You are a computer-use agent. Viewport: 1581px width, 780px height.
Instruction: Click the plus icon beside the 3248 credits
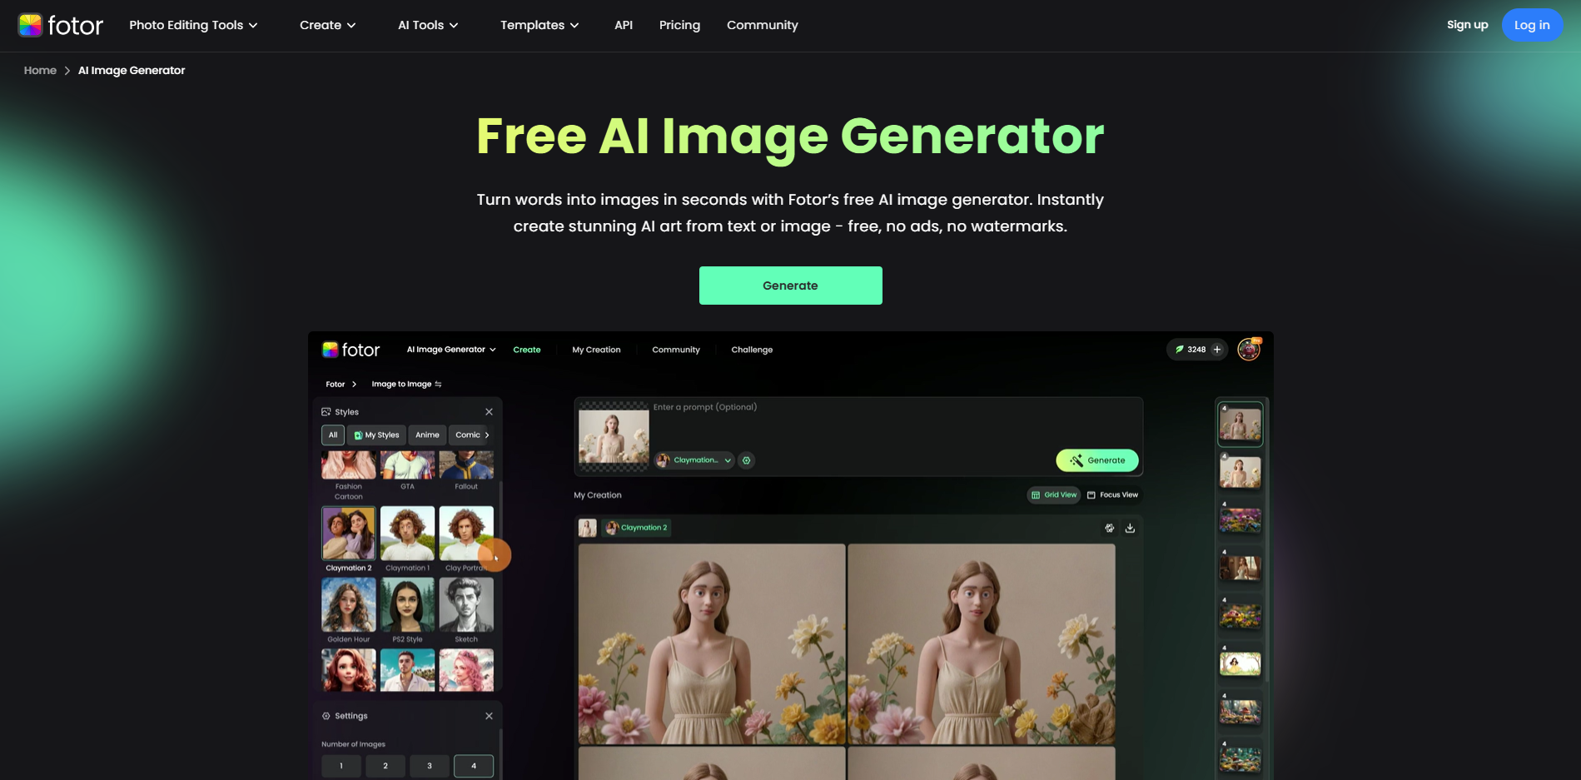pyautogui.click(x=1217, y=350)
